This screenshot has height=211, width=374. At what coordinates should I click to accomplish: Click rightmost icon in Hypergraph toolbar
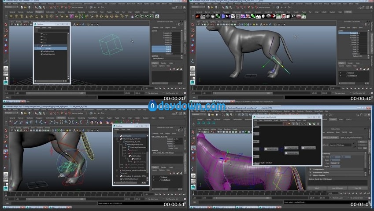tap(318, 124)
